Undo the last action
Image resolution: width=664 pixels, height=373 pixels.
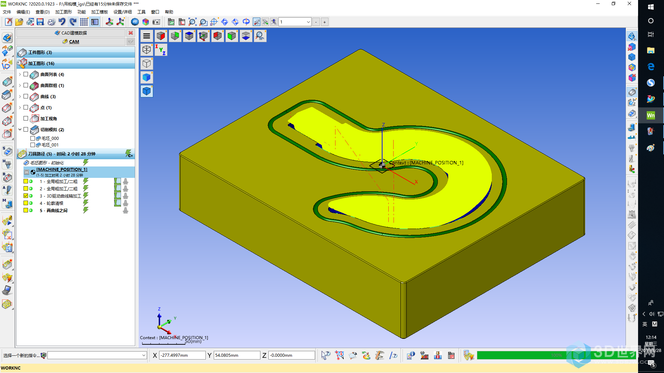tap(62, 22)
